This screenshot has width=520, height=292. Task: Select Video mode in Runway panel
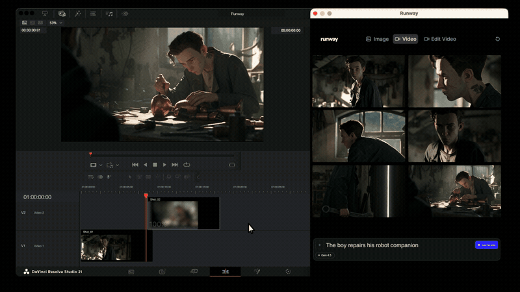click(x=406, y=39)
